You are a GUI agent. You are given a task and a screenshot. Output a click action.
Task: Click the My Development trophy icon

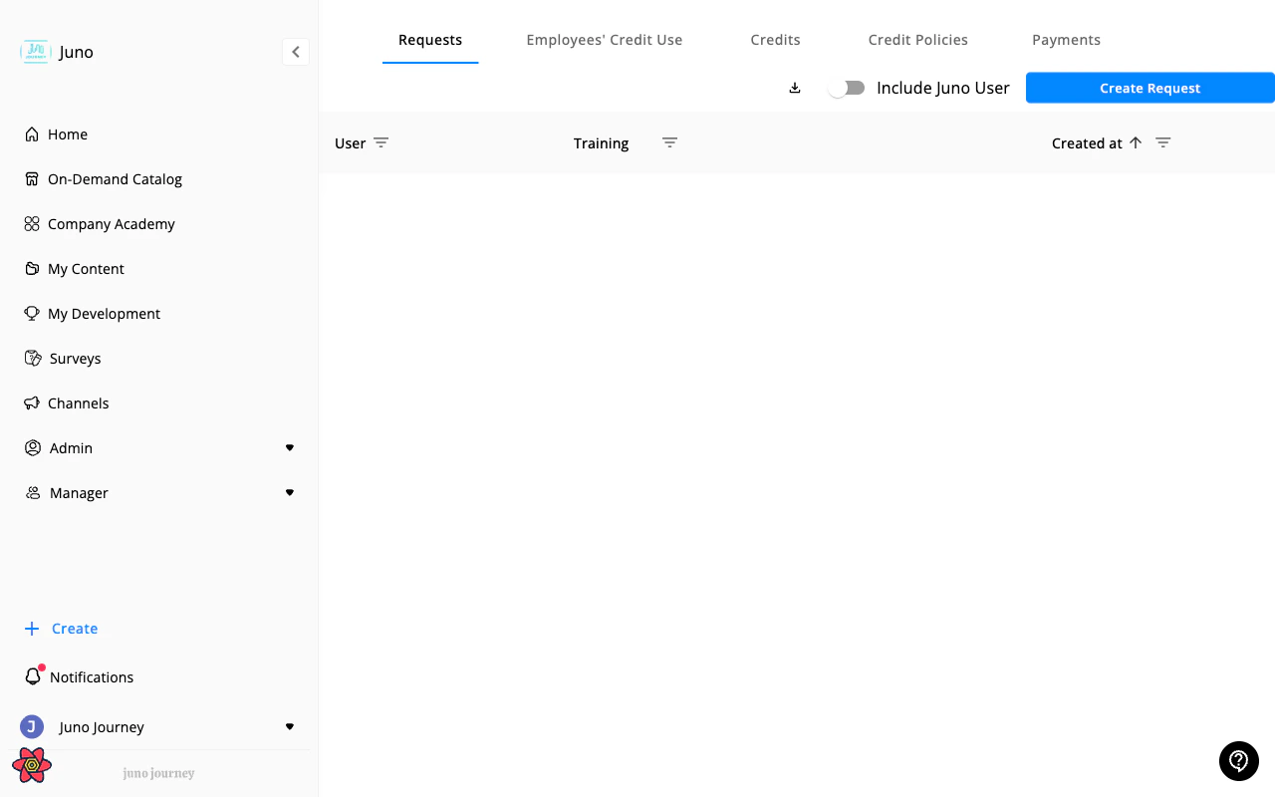pyautogui.click(x=32, y=313)
